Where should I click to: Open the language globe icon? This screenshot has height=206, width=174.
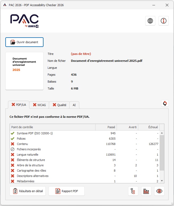150,21
